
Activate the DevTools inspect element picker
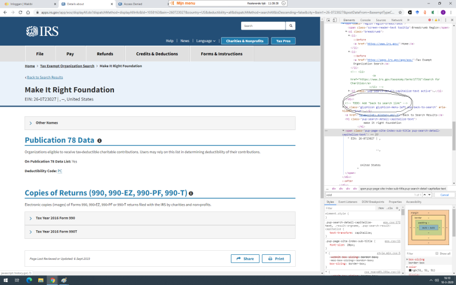coord(328,20)
